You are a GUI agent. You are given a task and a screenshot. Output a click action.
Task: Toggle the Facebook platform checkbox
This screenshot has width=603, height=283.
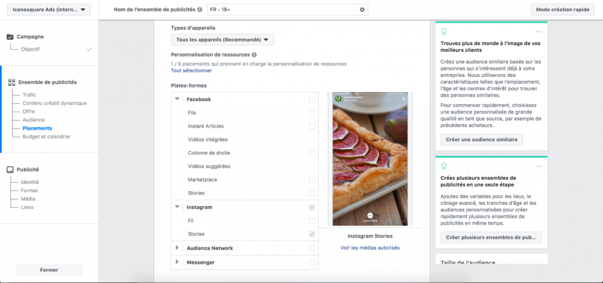point(312,100)
